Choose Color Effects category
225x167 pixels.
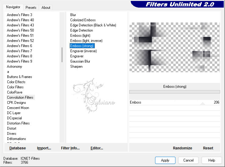click(x=16, y=82)
